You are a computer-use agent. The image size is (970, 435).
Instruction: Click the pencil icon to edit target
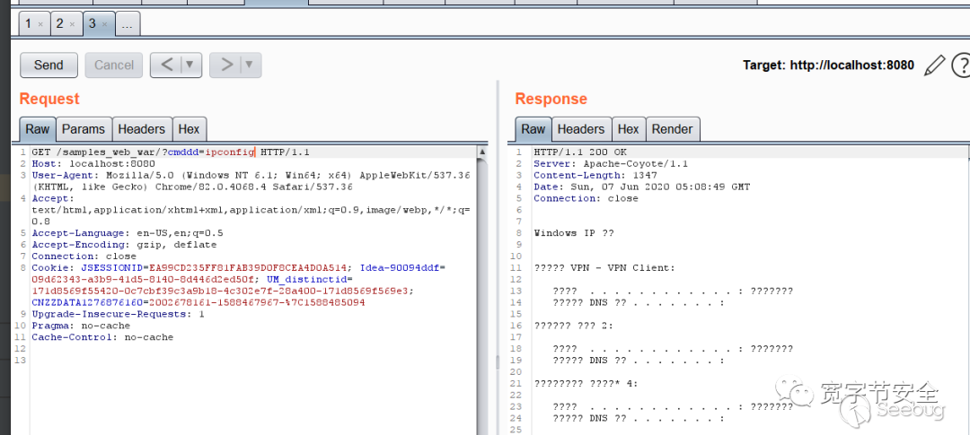[935, 65]
